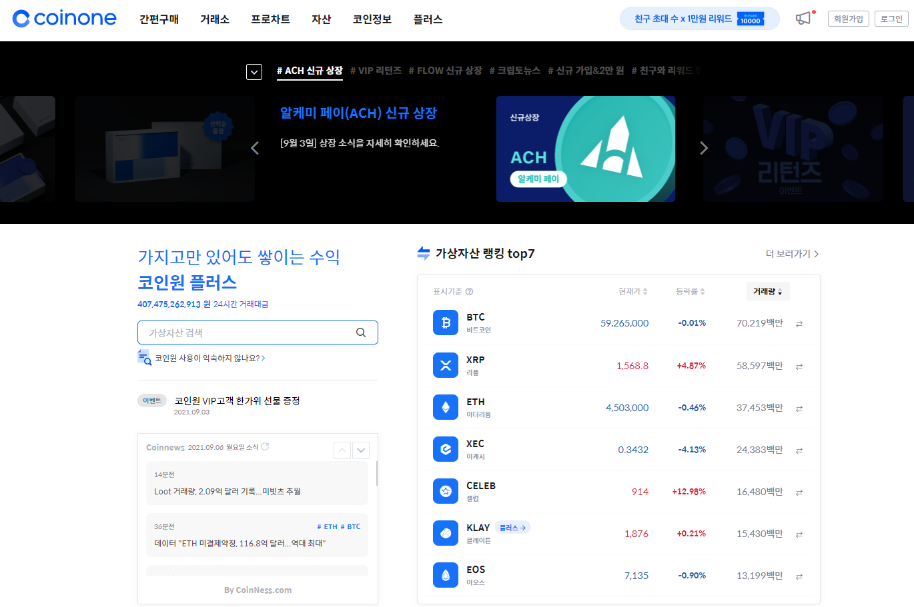
Task: Click the VIP 리턴즈 banner thumbnail
Action: click(793, 149)
